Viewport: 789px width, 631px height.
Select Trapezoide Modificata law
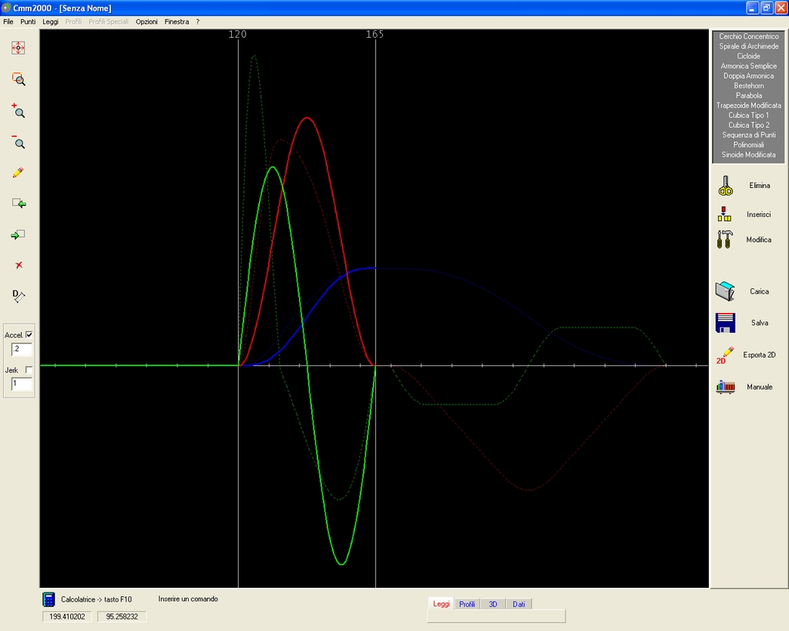click(748, 105)
